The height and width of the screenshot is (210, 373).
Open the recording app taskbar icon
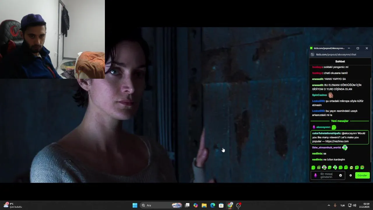(x=238, y=205)
